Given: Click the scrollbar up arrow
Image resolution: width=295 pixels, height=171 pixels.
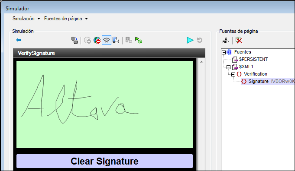Looking at the screenshot, I should tap(201, 62).
